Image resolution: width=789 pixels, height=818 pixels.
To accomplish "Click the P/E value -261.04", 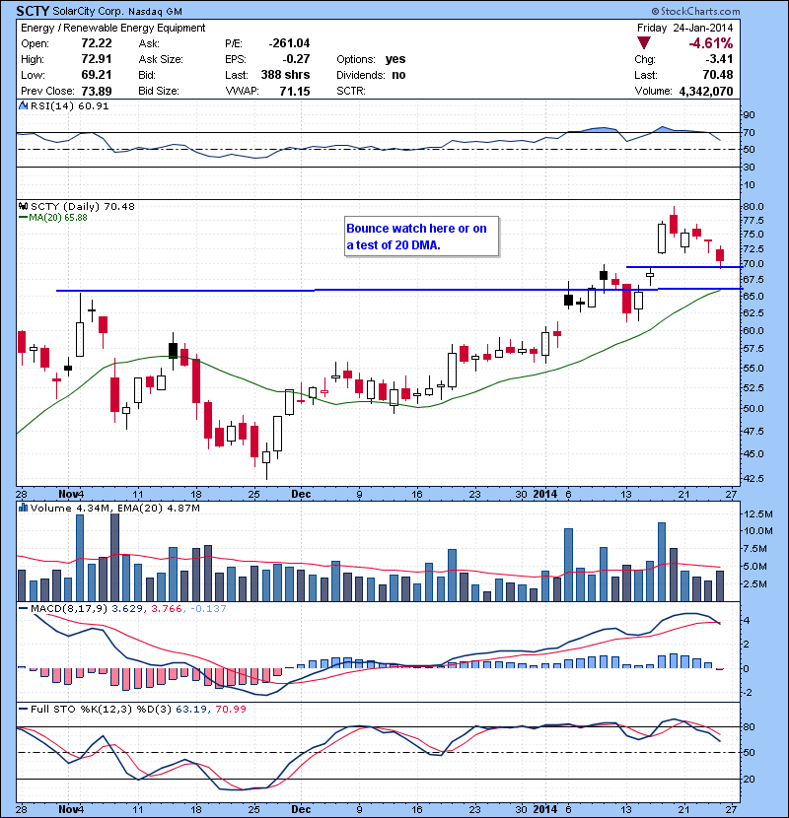I will [289, 43].
